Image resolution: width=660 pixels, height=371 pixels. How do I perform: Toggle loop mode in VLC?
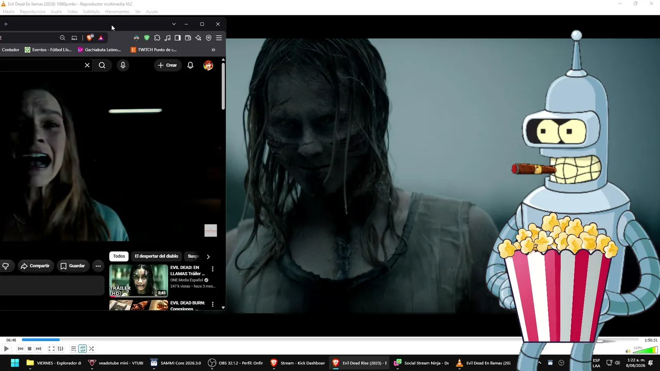coord(82,349)
